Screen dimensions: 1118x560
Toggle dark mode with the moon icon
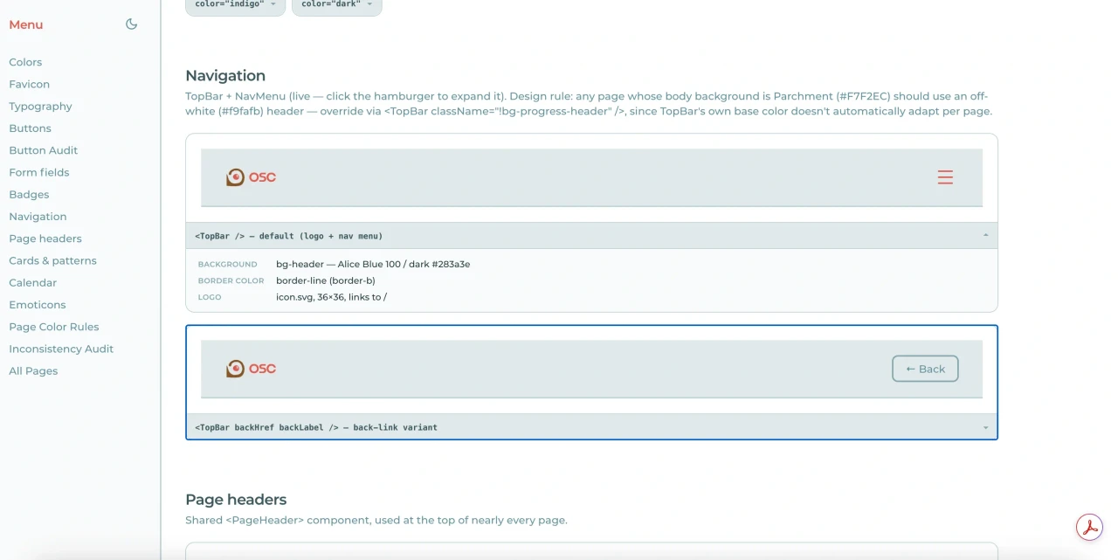[132, 24]
